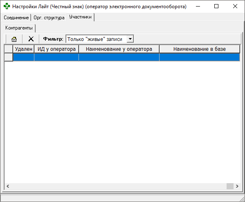Close the Настройки Лайт window
Viewport: 245px width, 202px height.
(x=235, y=7)
